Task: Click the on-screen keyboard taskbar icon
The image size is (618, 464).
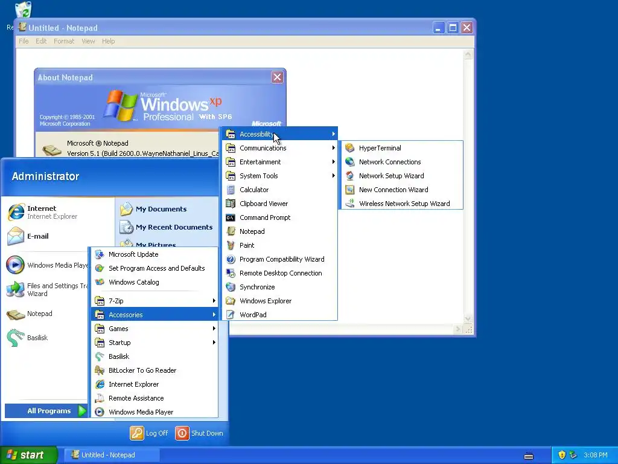Action: click(x=529, y=456)
